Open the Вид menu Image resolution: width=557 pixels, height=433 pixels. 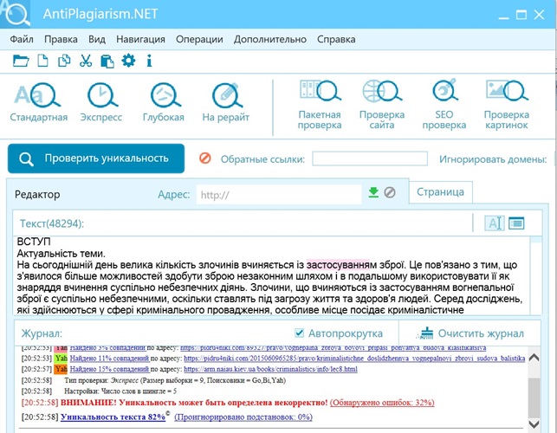[97, 39]
